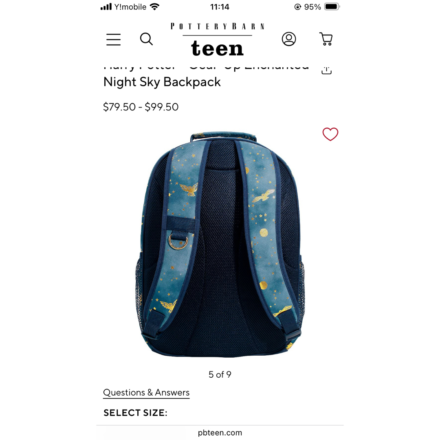Open the hamburger navigation menu

113,39
